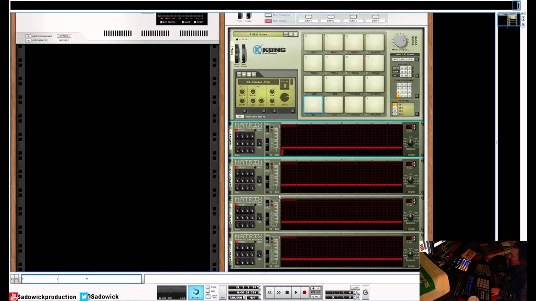Click the stop button in transport
Viewport: 536px width, 301px height.
coord(287,292)
